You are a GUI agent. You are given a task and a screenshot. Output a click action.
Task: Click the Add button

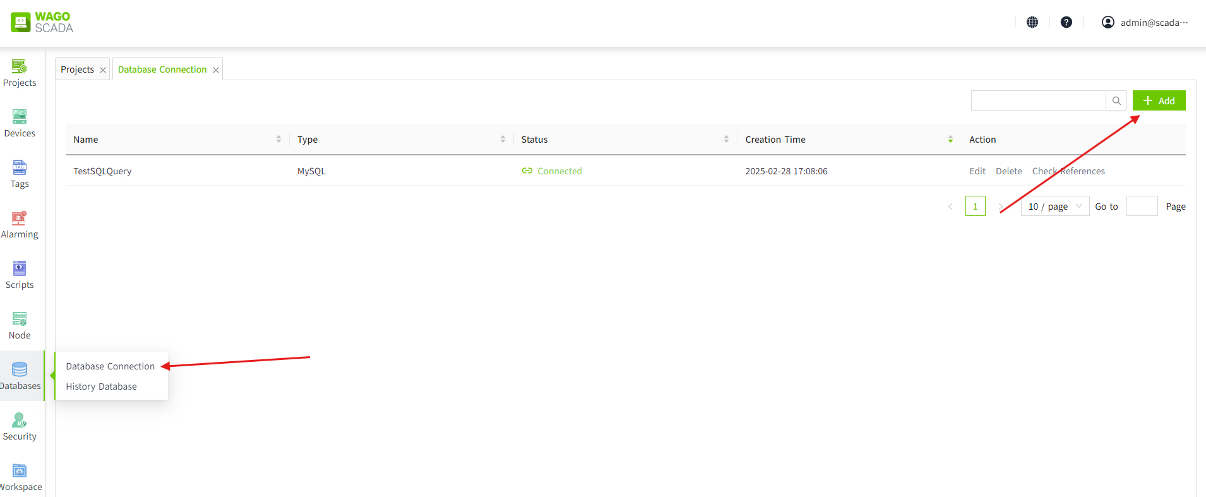click(x=1159, y=100)
